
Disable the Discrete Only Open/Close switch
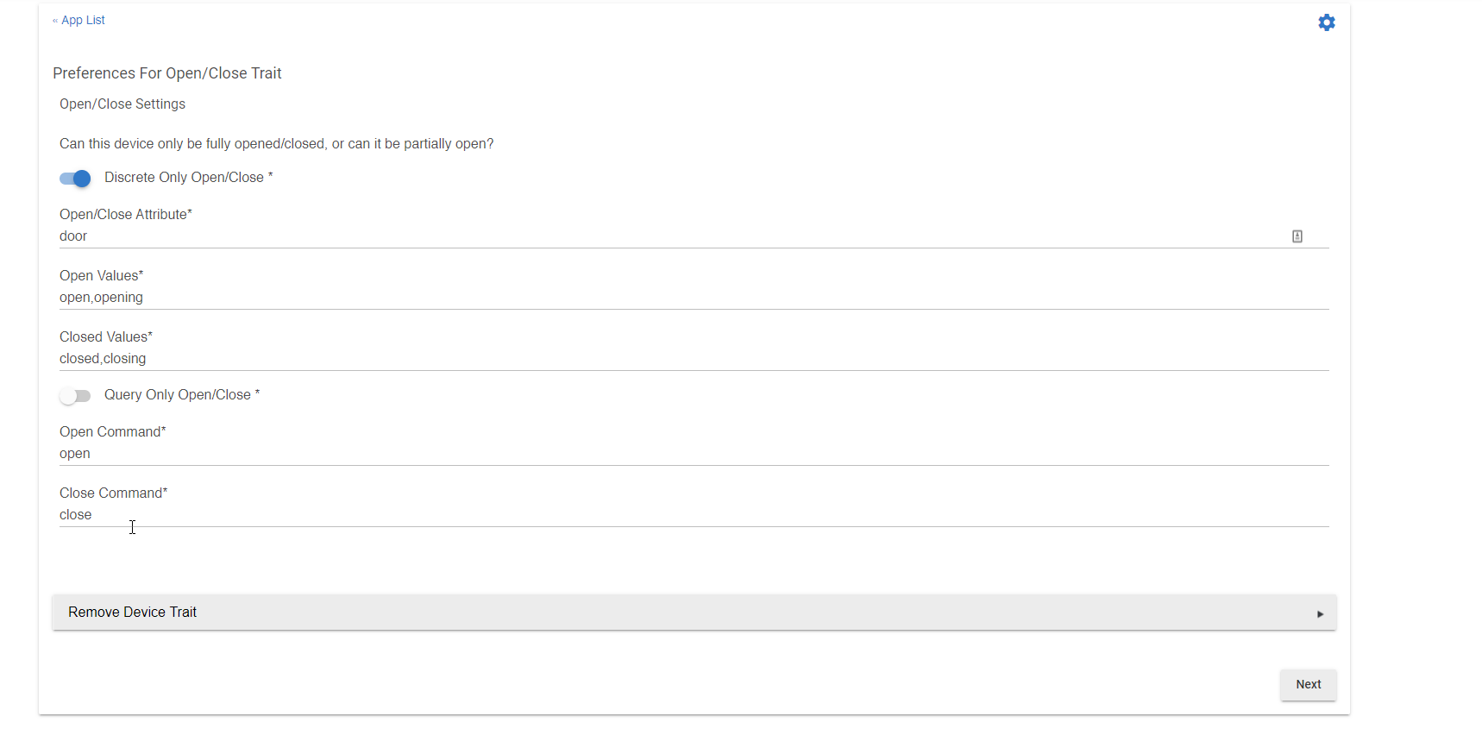tap(76, 179)
